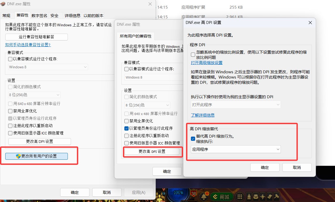Click the bell notification icon in game bar
Image resolution: width=335 pixels, height=202 pixels.
click(203, 196)
